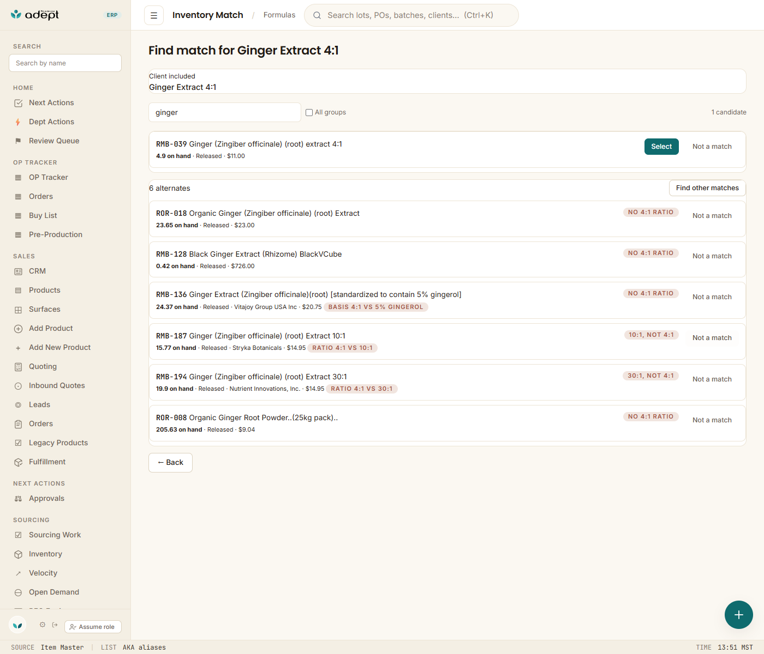
Task: Click the adept logo
Action: [x=35, y=15]
